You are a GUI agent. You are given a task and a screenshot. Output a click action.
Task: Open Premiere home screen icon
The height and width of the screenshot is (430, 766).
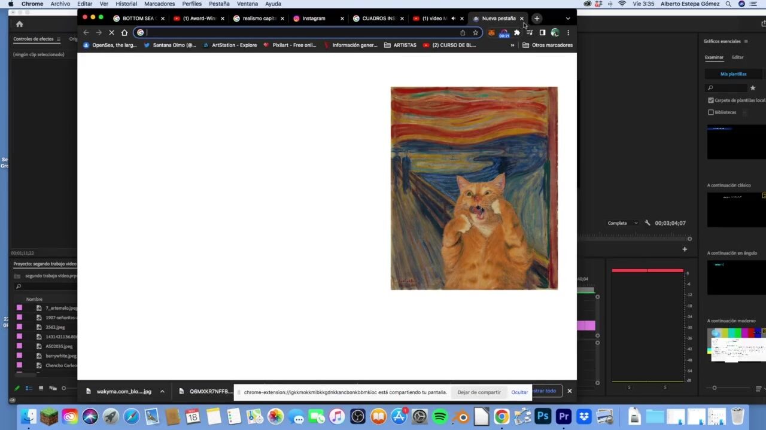(x=19, y=24)
